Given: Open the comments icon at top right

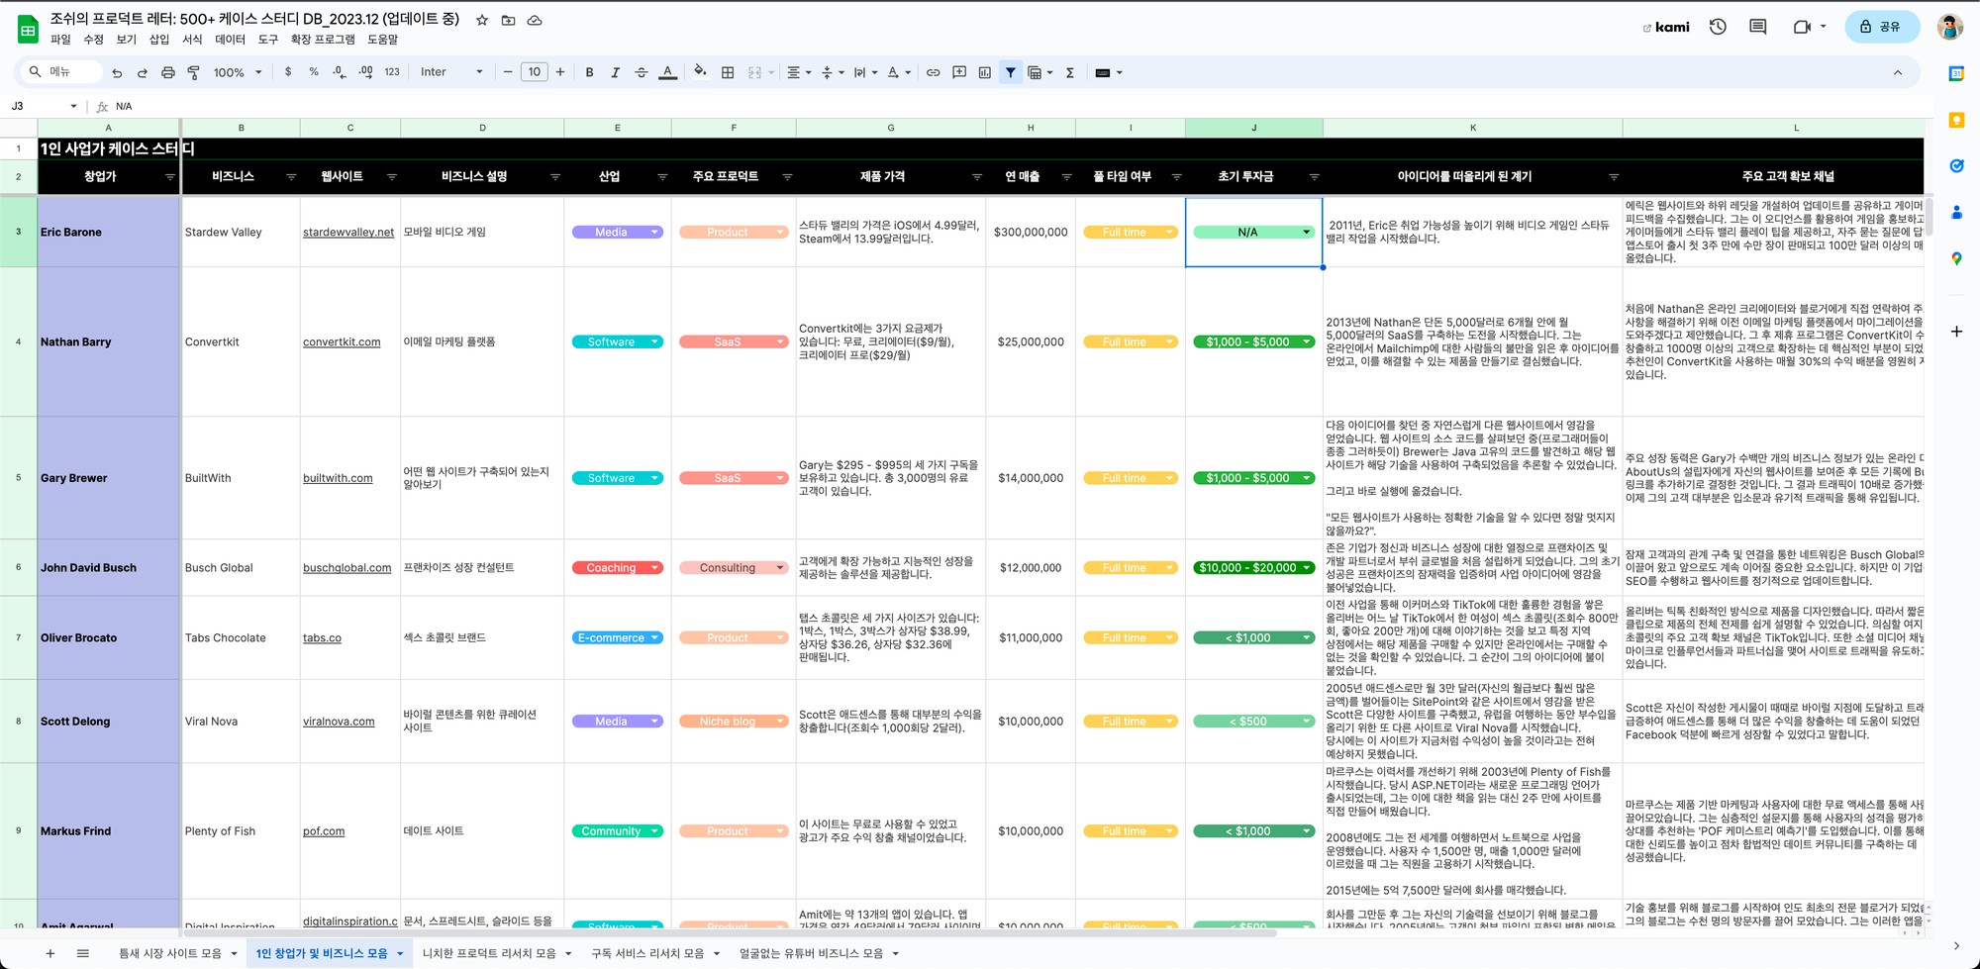Looking at the screenshot, I should click(1758, 27).
